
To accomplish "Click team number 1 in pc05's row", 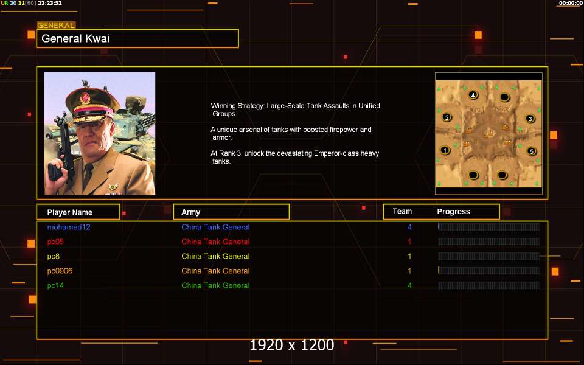I will (x=409, y=242).
